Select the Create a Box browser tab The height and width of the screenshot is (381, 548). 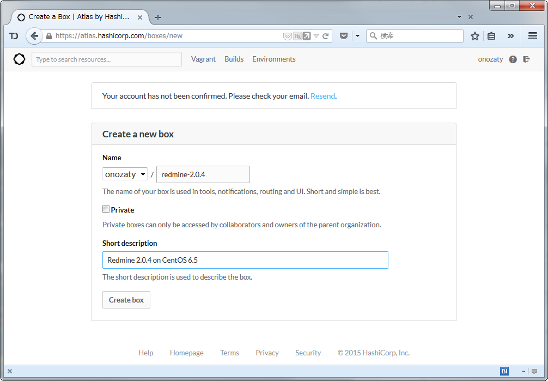tap(80, 17)
